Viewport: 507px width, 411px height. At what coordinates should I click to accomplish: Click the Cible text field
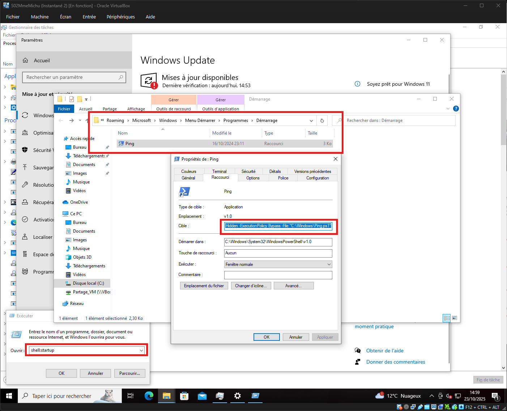point(278,226)
